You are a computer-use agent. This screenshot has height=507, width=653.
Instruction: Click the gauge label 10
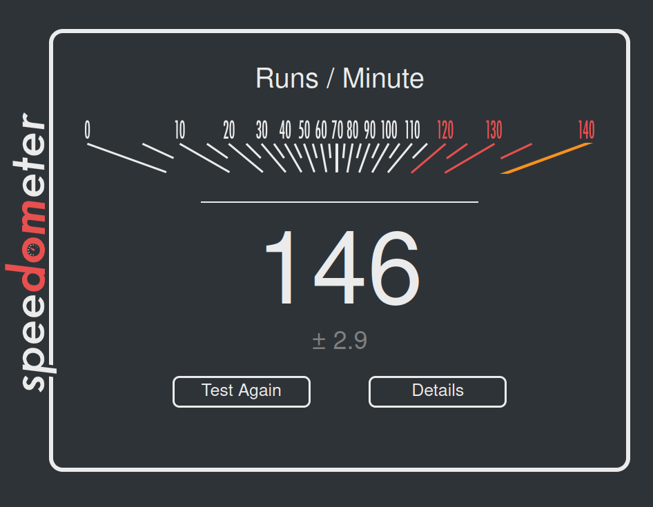(180, 130)
